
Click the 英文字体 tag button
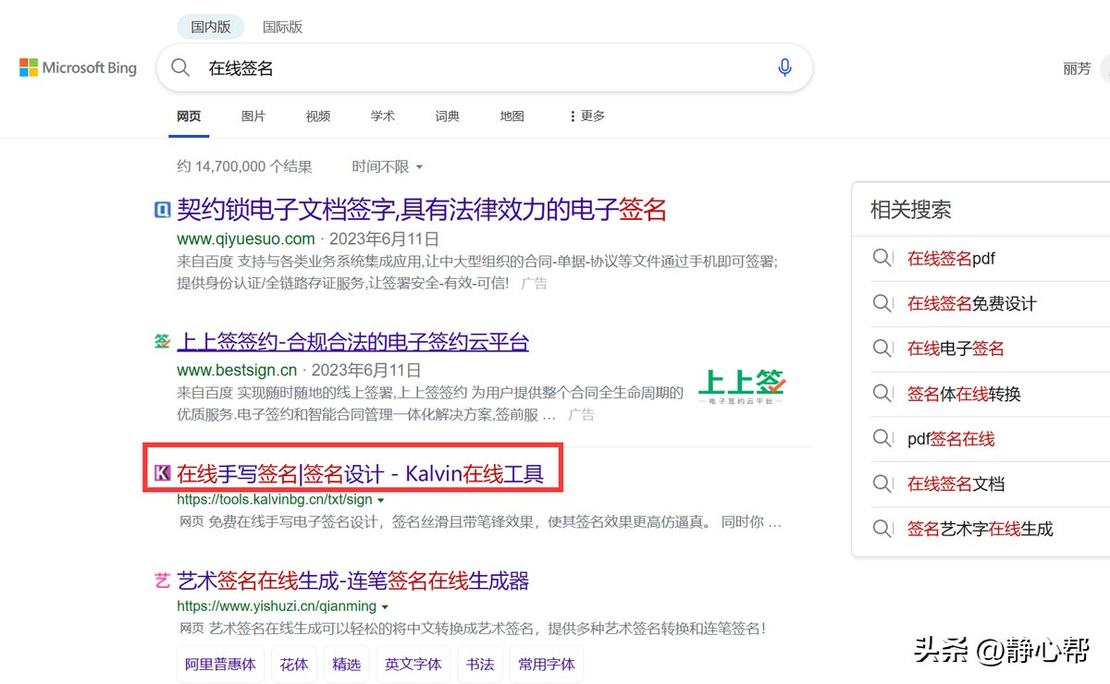pos(413,664)
